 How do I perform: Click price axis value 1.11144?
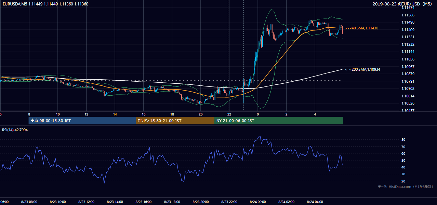click(408, 52)
